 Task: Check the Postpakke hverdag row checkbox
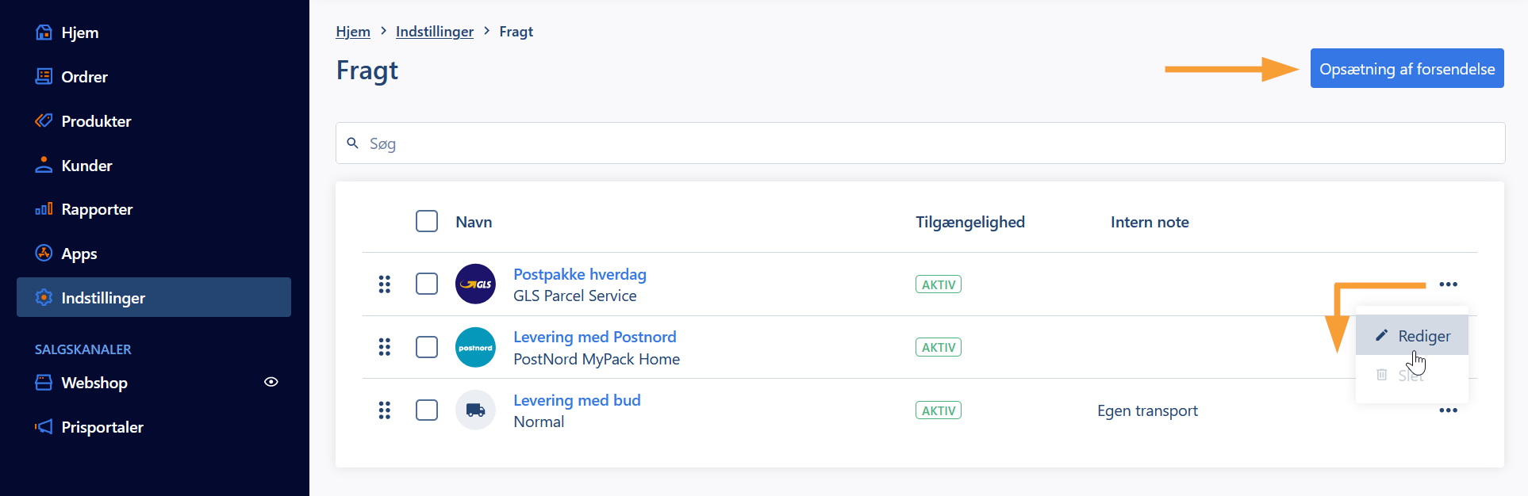(427, 284)
